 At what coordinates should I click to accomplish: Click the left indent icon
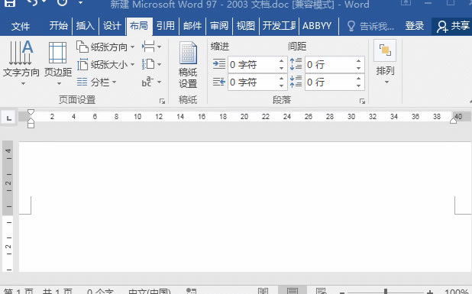pos(219,64)
